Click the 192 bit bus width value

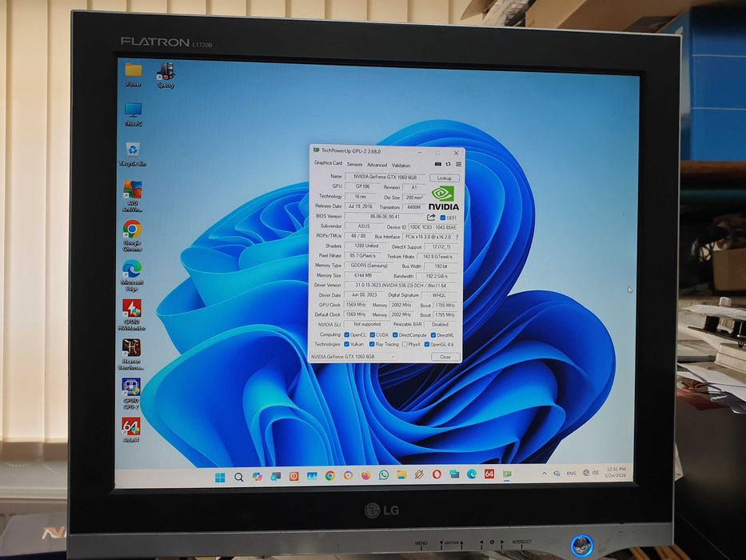coord(441,266)
